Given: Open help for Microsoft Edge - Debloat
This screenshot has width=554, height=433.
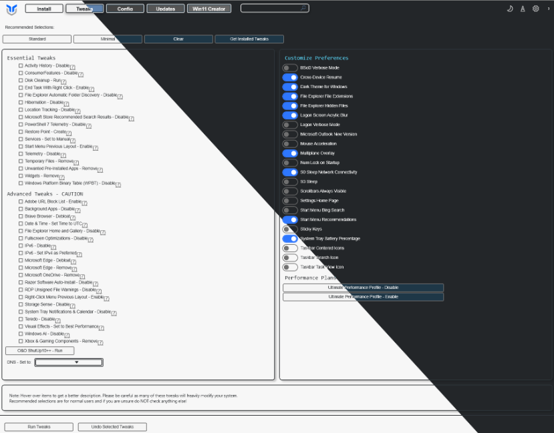Looking at the screenshot, I should point(73,262).
